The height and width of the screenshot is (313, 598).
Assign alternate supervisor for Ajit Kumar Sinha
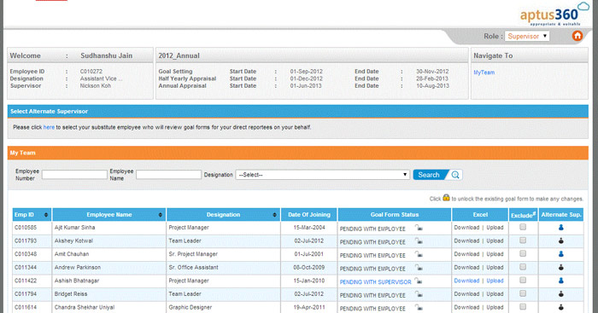pyautogui.click(x=560, y=228)
